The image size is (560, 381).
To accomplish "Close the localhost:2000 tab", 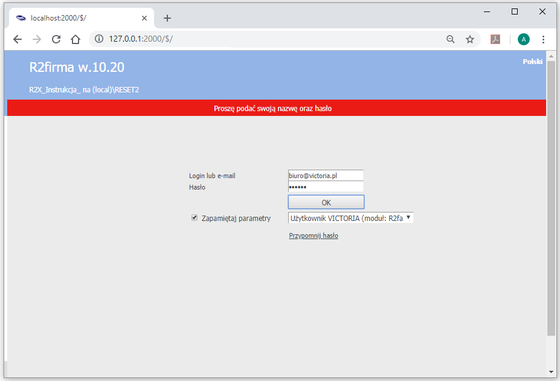I will [144, 18].
